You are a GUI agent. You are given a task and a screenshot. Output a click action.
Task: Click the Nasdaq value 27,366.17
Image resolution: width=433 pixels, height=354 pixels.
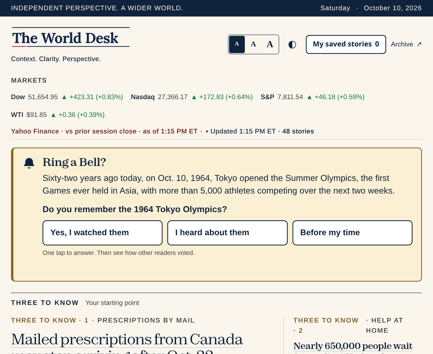tap(173, 97)
